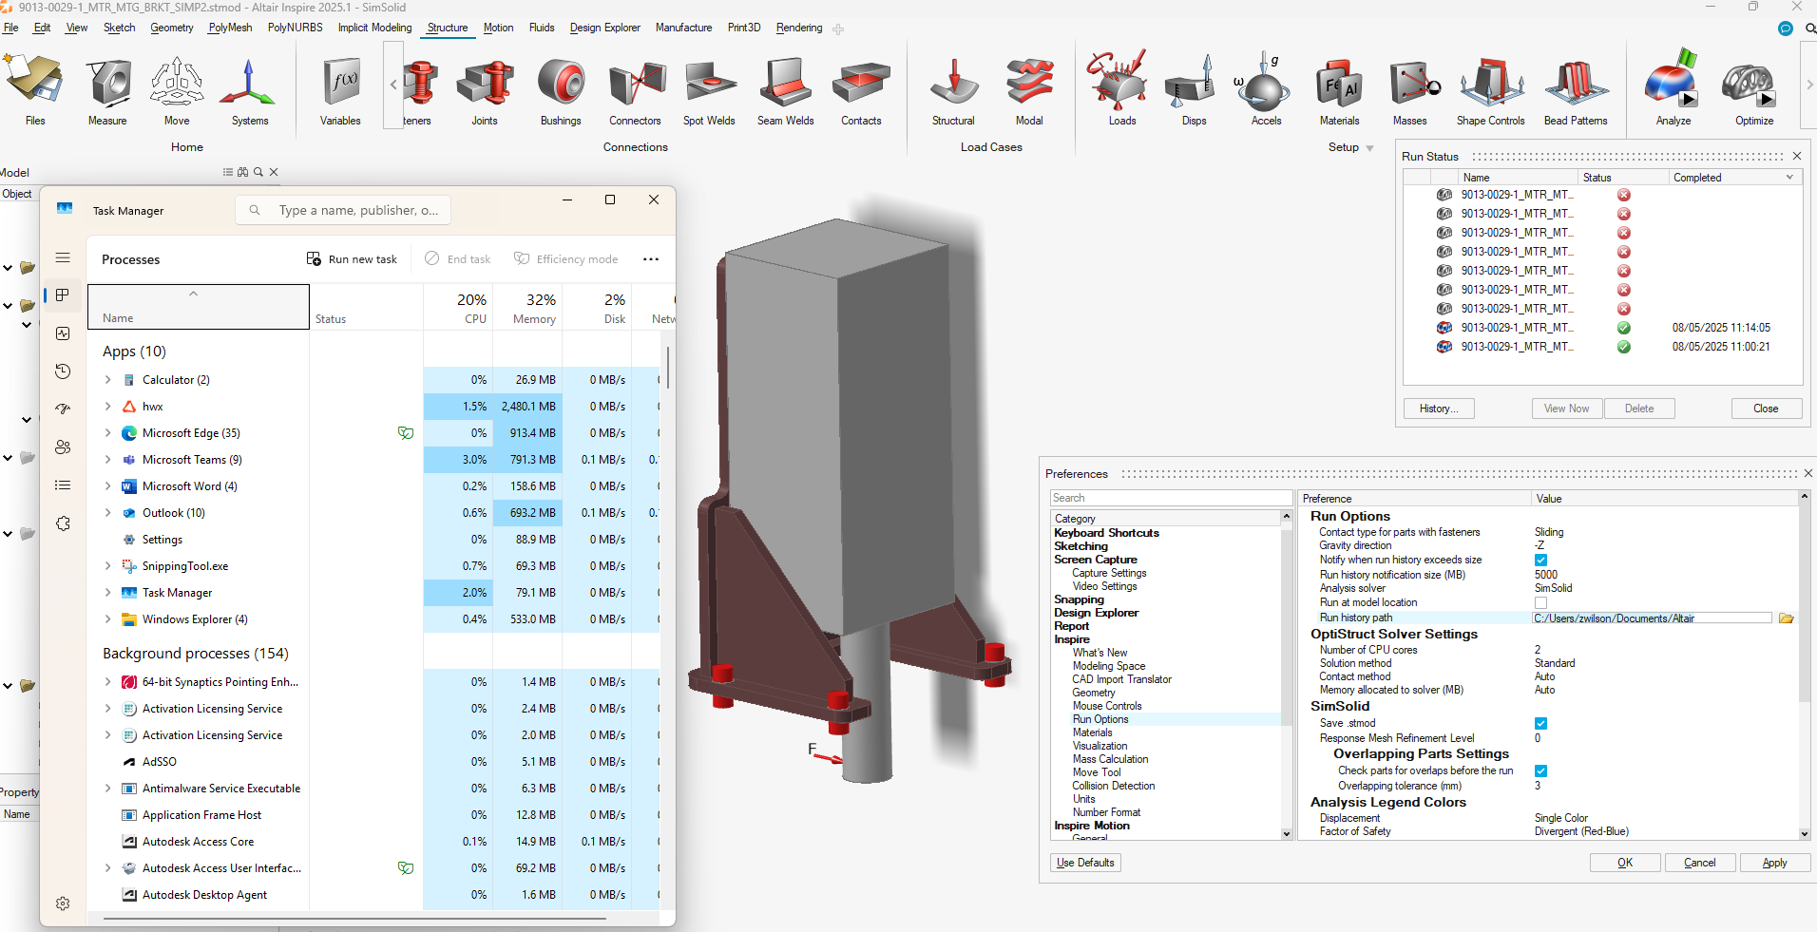This screenshot has width=1817, height=932.
Task: Expand Microsoft Word (4) process group
Action: (107, 486)
